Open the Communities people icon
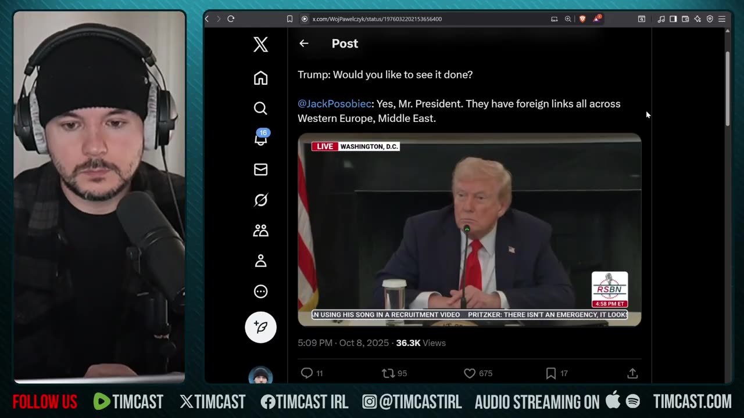 [260, 230]
